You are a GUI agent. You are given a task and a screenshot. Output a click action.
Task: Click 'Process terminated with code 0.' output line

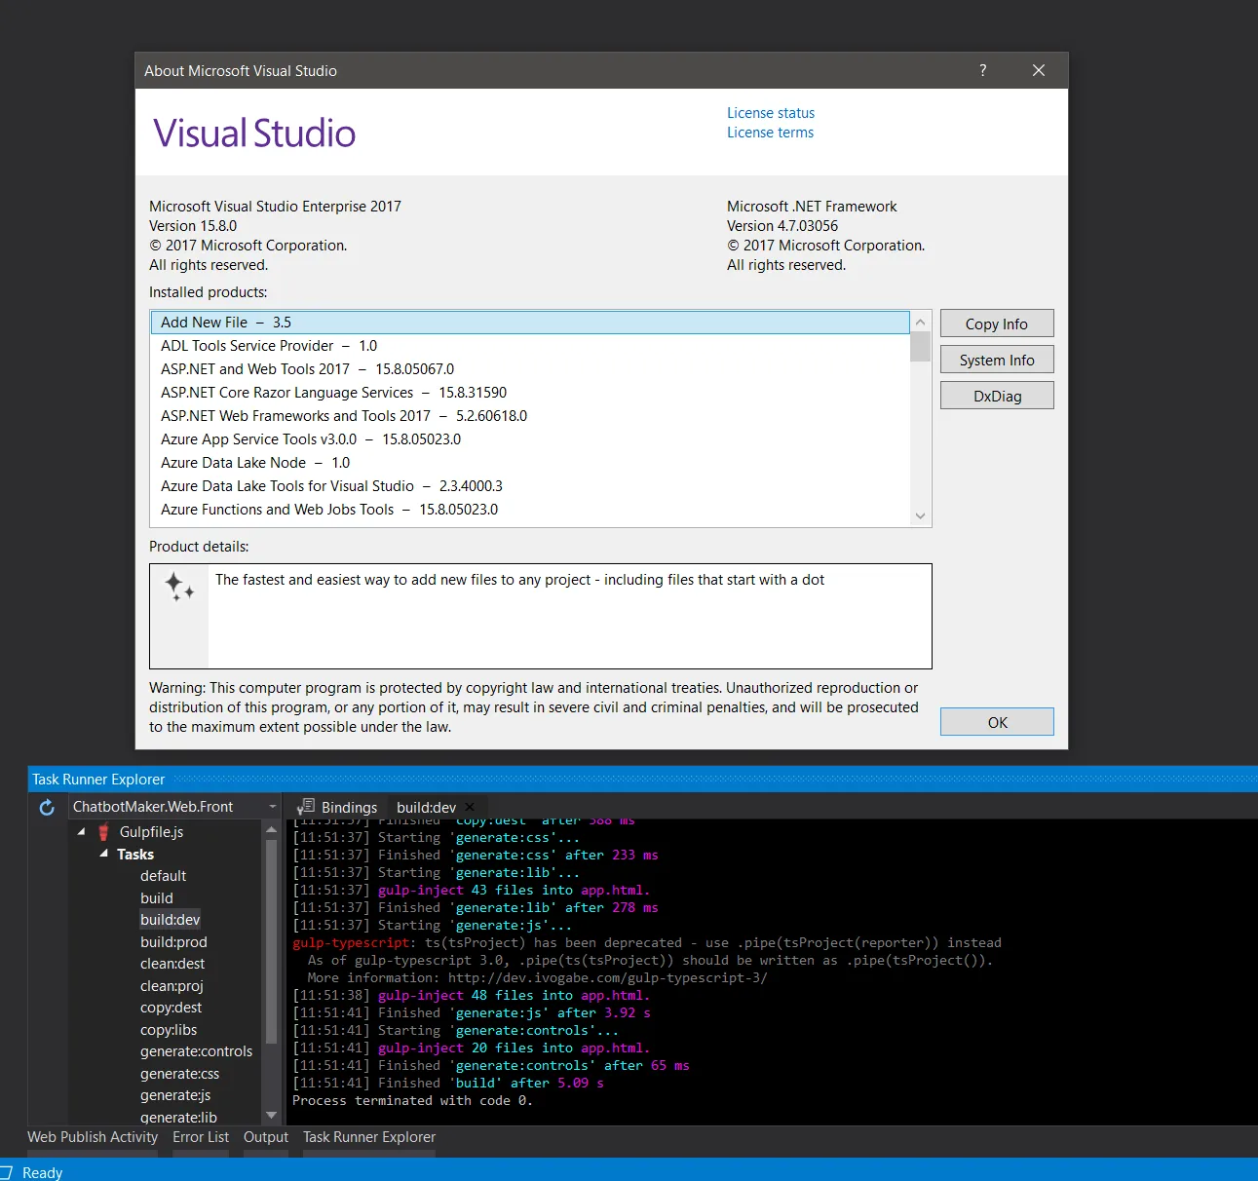412,1100
